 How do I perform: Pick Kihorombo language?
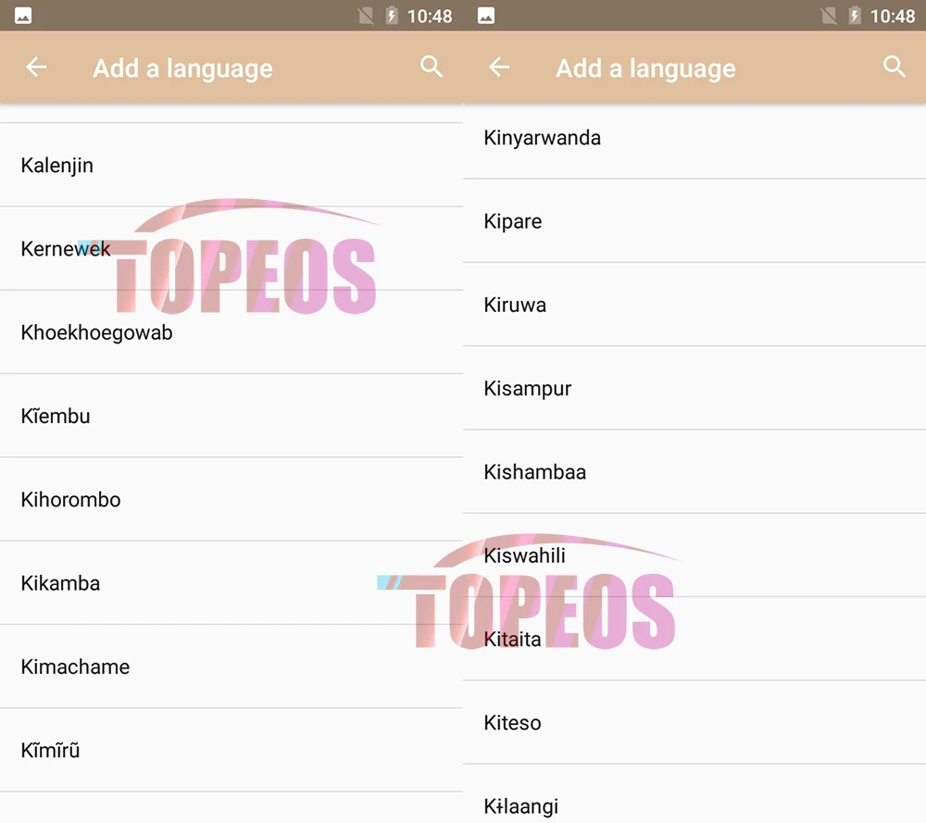pos(231,500)
